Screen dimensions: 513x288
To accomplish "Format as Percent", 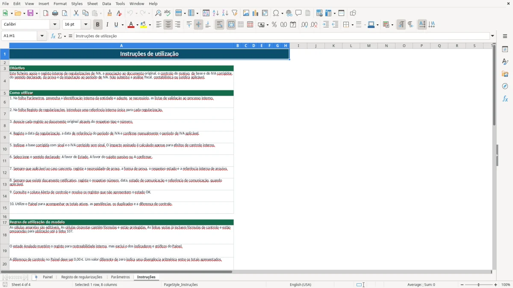I will pos(274,25).
